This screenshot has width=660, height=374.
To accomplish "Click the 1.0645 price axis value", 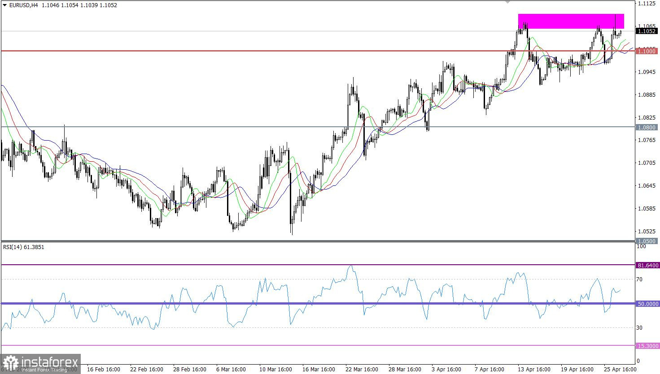I will click(647, 185).
